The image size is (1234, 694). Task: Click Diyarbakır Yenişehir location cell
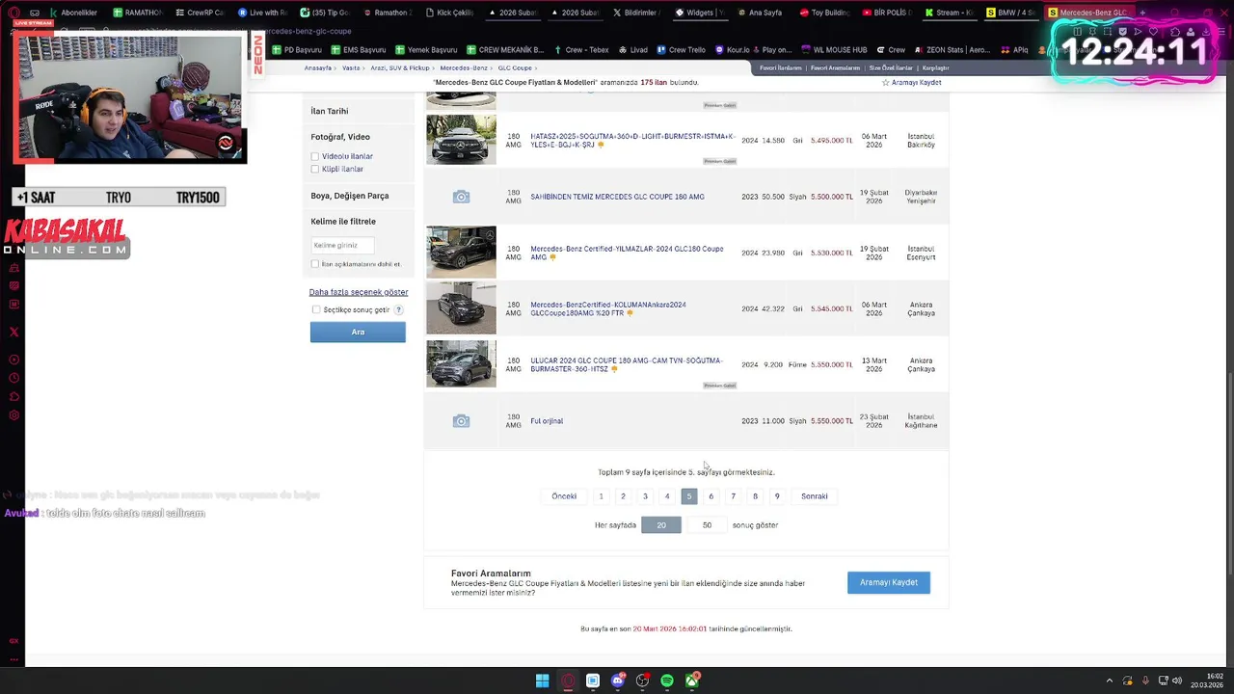pyautogui.click(x=921, y=197)
